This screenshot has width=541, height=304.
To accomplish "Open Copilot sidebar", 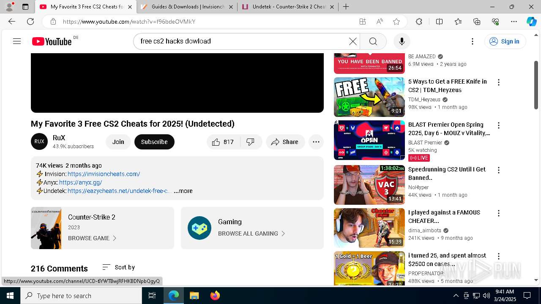I will [531, 22].
